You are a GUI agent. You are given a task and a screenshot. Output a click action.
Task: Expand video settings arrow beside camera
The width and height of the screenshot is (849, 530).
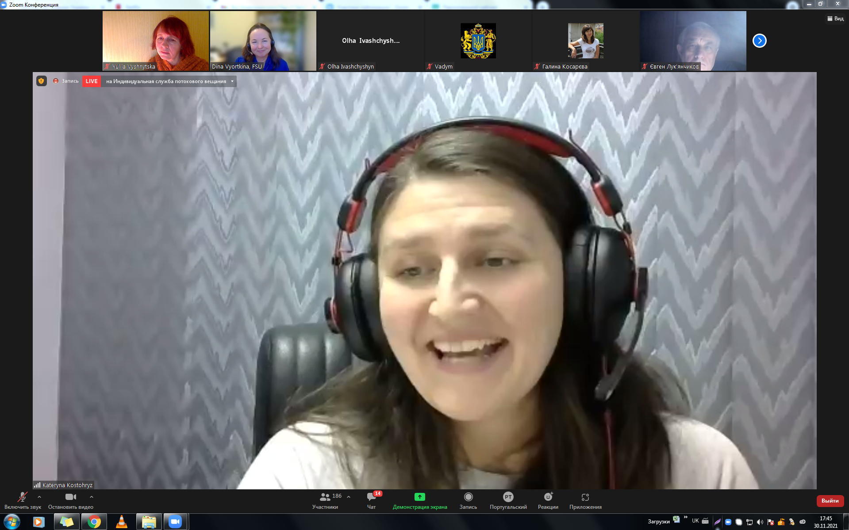pyautogui.click(x=92, y=497)
